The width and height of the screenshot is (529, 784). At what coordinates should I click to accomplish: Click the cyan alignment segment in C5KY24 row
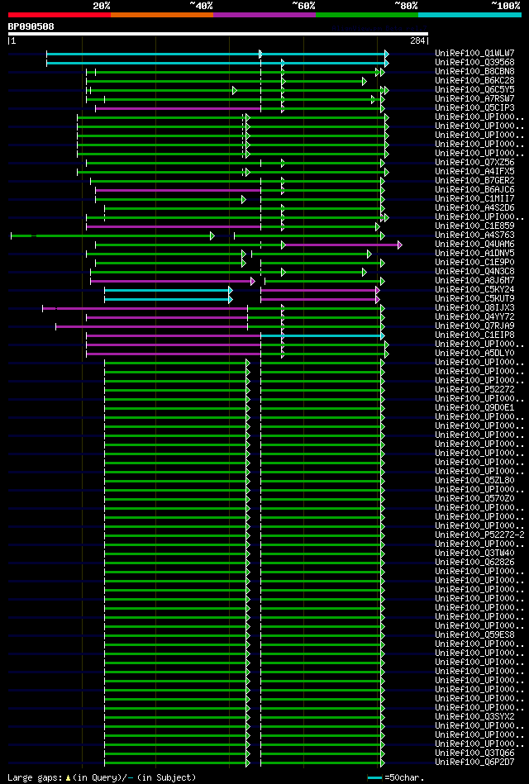(167, 290)
